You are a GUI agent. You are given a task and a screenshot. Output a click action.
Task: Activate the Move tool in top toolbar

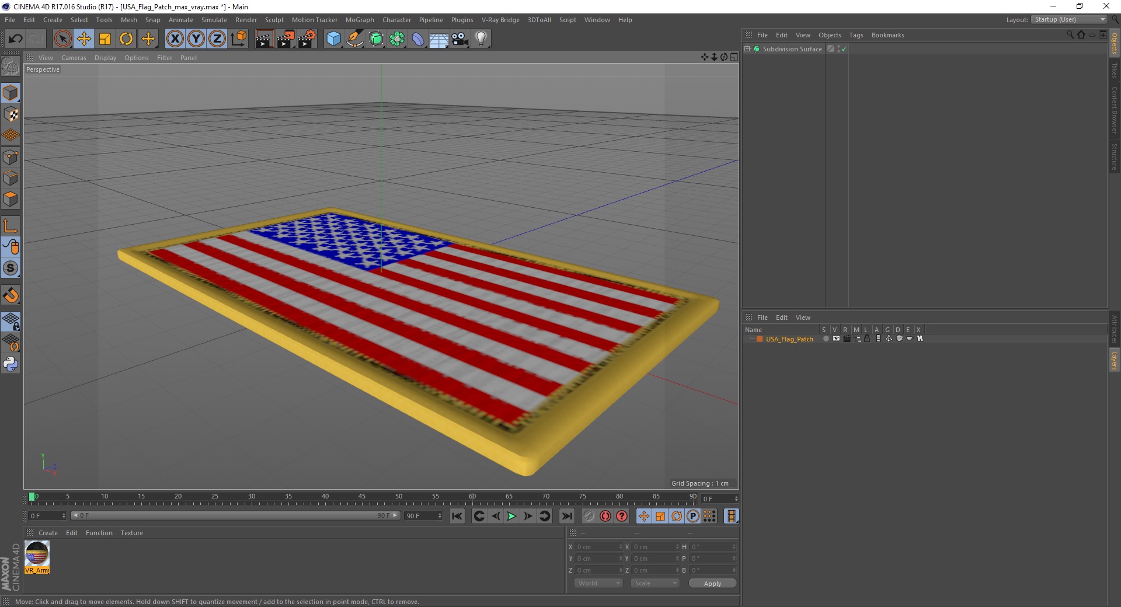84,39
